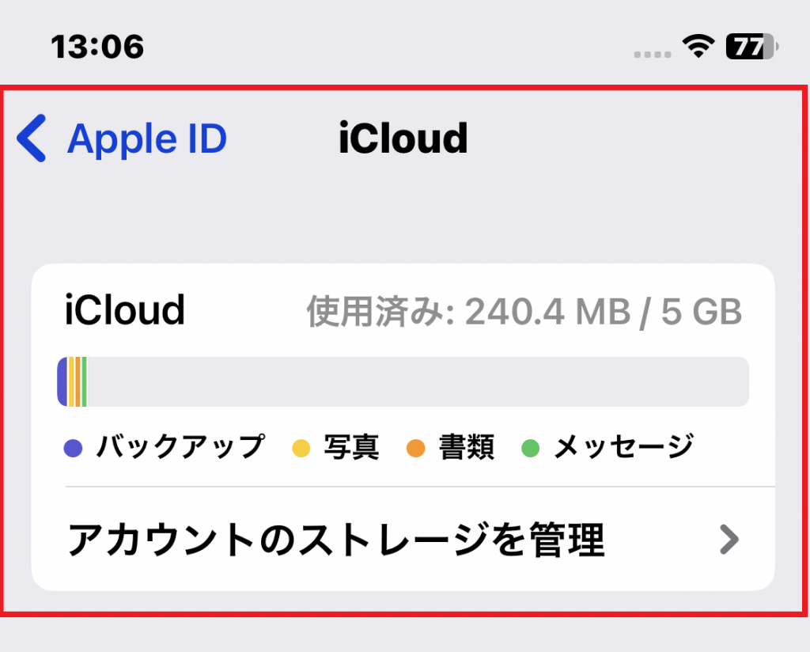Tap the 13:06 clock in status bar

coord(97,47)
